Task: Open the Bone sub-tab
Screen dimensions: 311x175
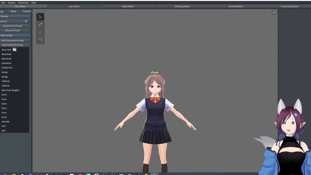Action: [x=13, y=11]
